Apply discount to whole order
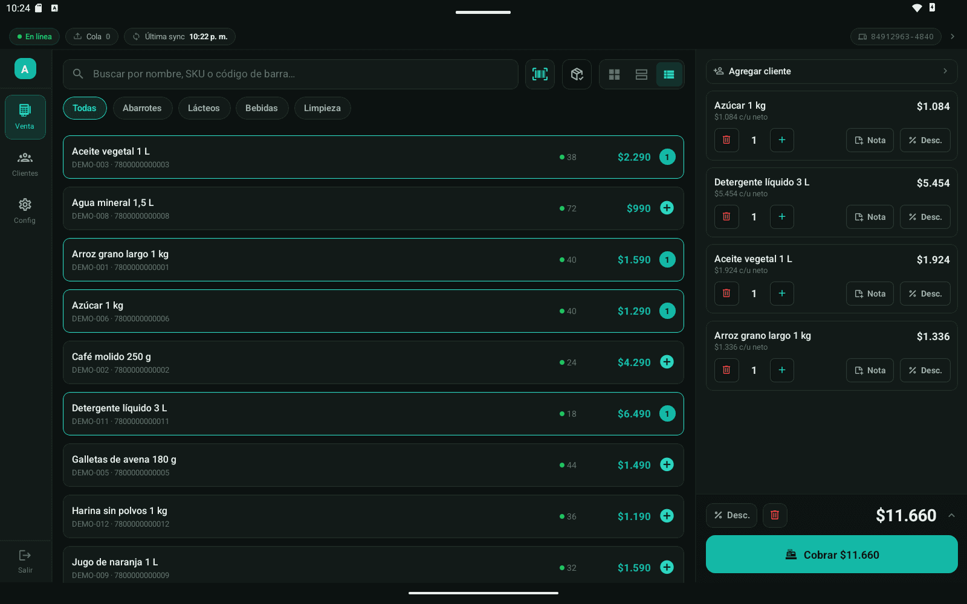Viewport: 967px width, 604px height. (x=731, y=515)
